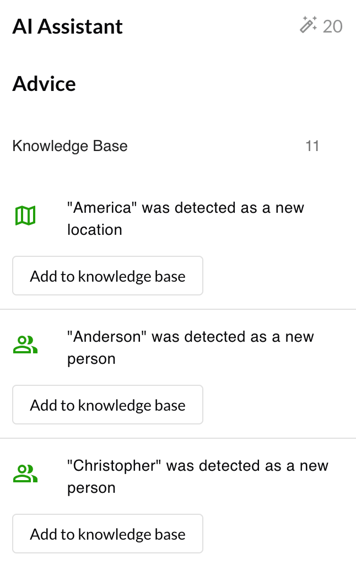Click the map icon beside America
The image size is (356, 565).
coord(25,216)
